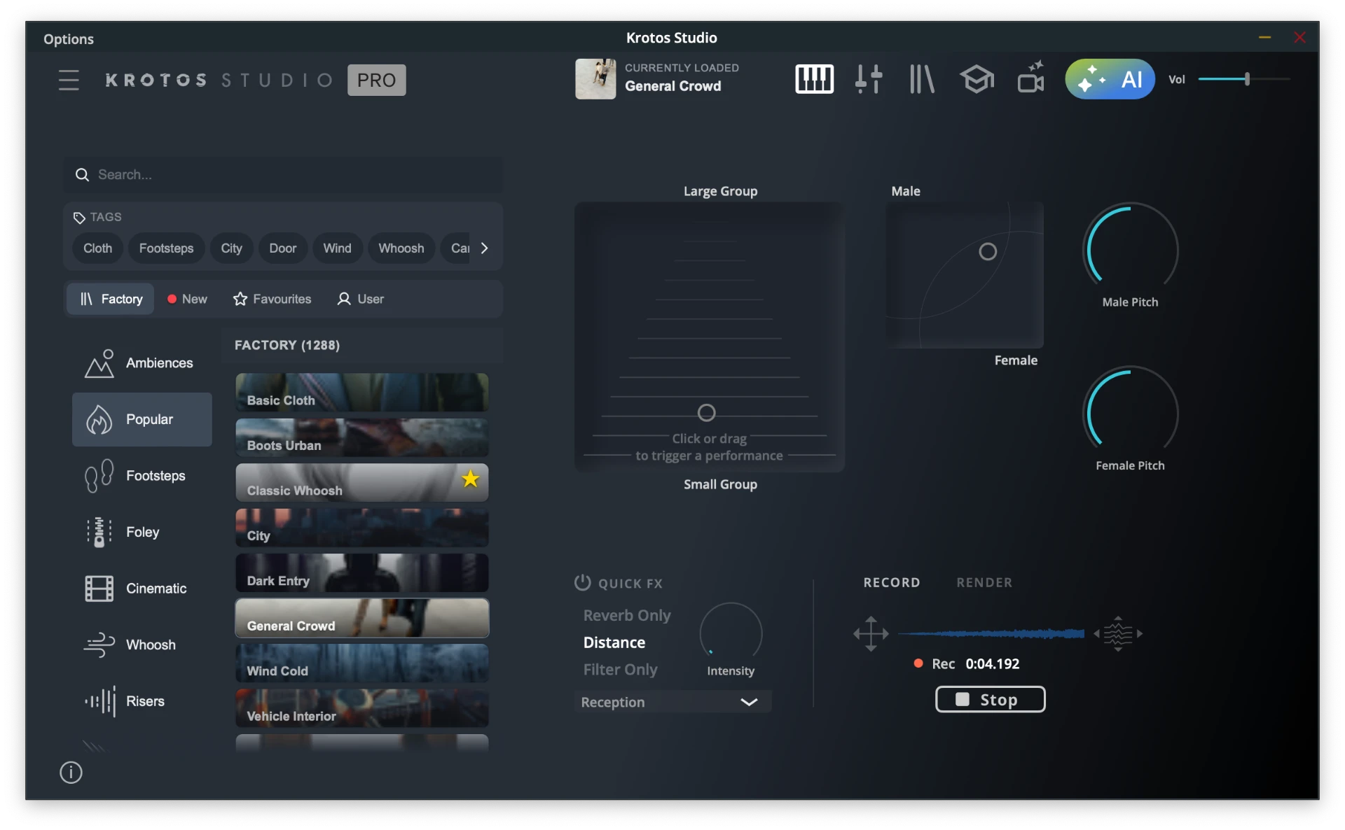Adjust the Intensity knob
Screen dimensions: 1345x830
point(731,633)
